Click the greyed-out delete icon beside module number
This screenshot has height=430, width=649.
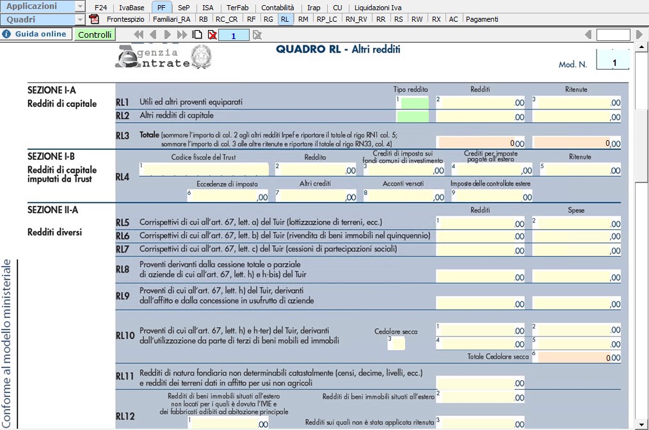257,35
